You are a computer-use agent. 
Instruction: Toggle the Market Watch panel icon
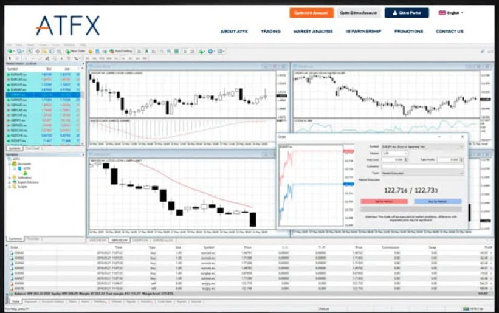[x=30, y=51]
